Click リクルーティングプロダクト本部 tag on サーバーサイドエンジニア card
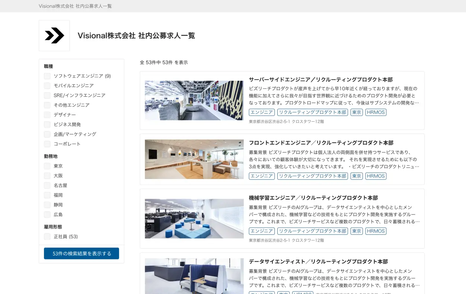 pyautogui.click(x=313, y=112)
